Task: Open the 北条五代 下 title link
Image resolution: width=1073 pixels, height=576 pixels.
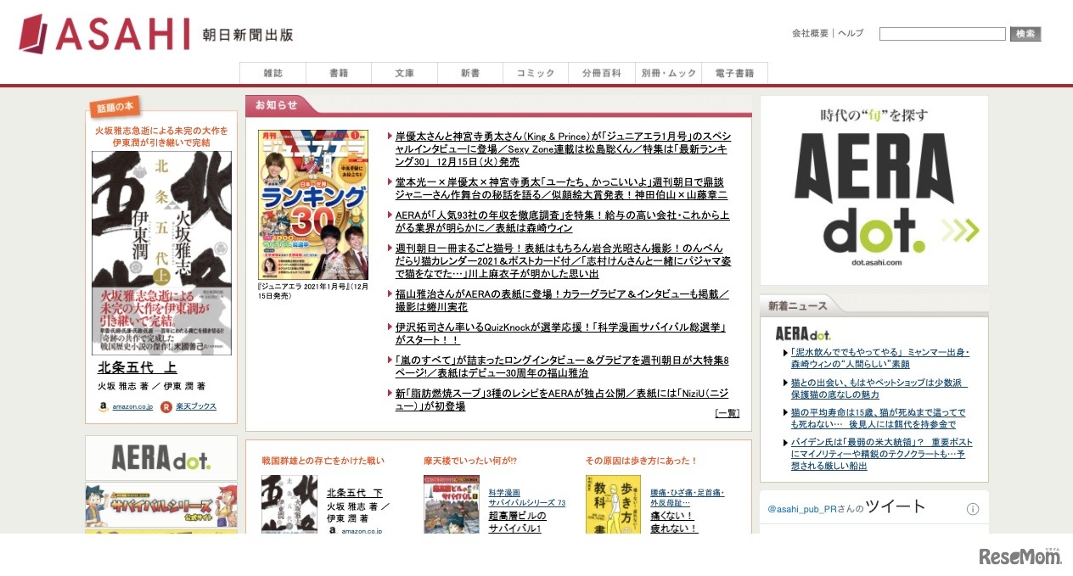Action: click(x=355, y=493)
